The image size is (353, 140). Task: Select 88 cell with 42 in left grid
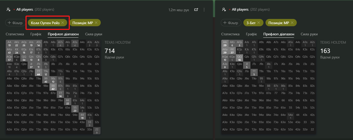coord(53,87)
